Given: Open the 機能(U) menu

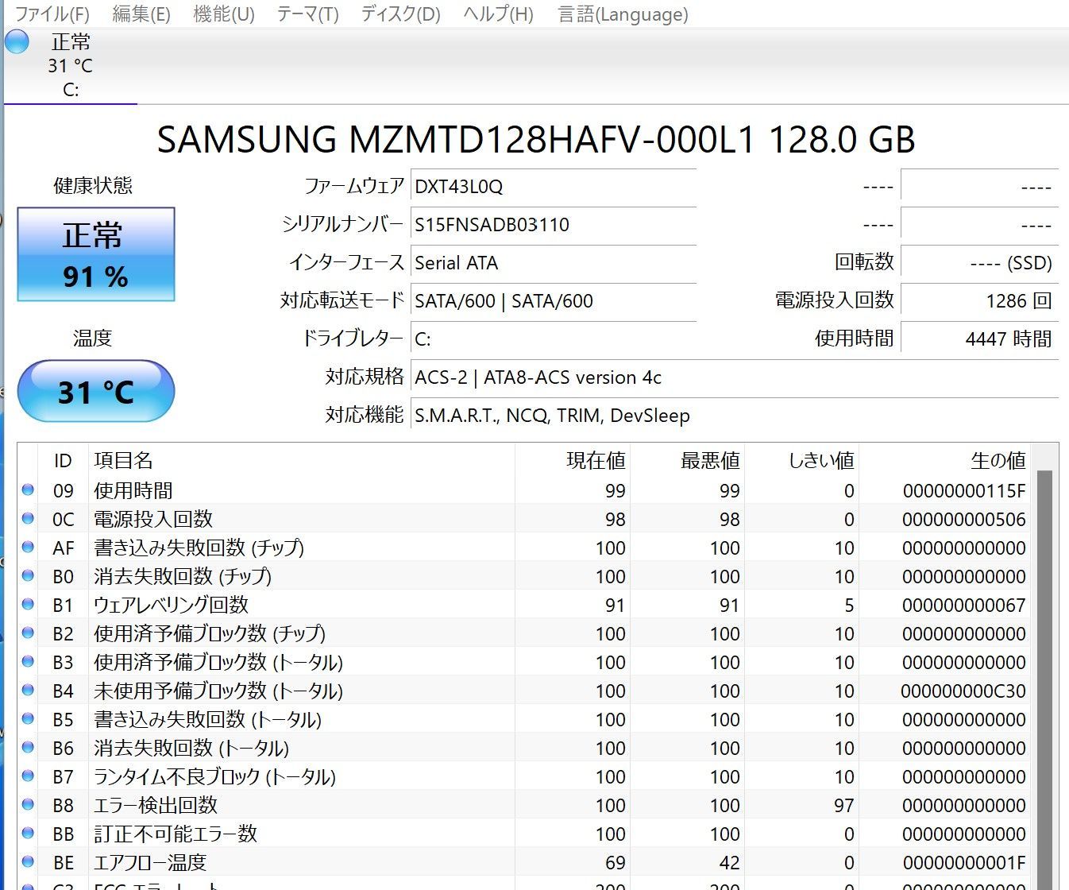Looking at the screenshot, I should 224,14.
